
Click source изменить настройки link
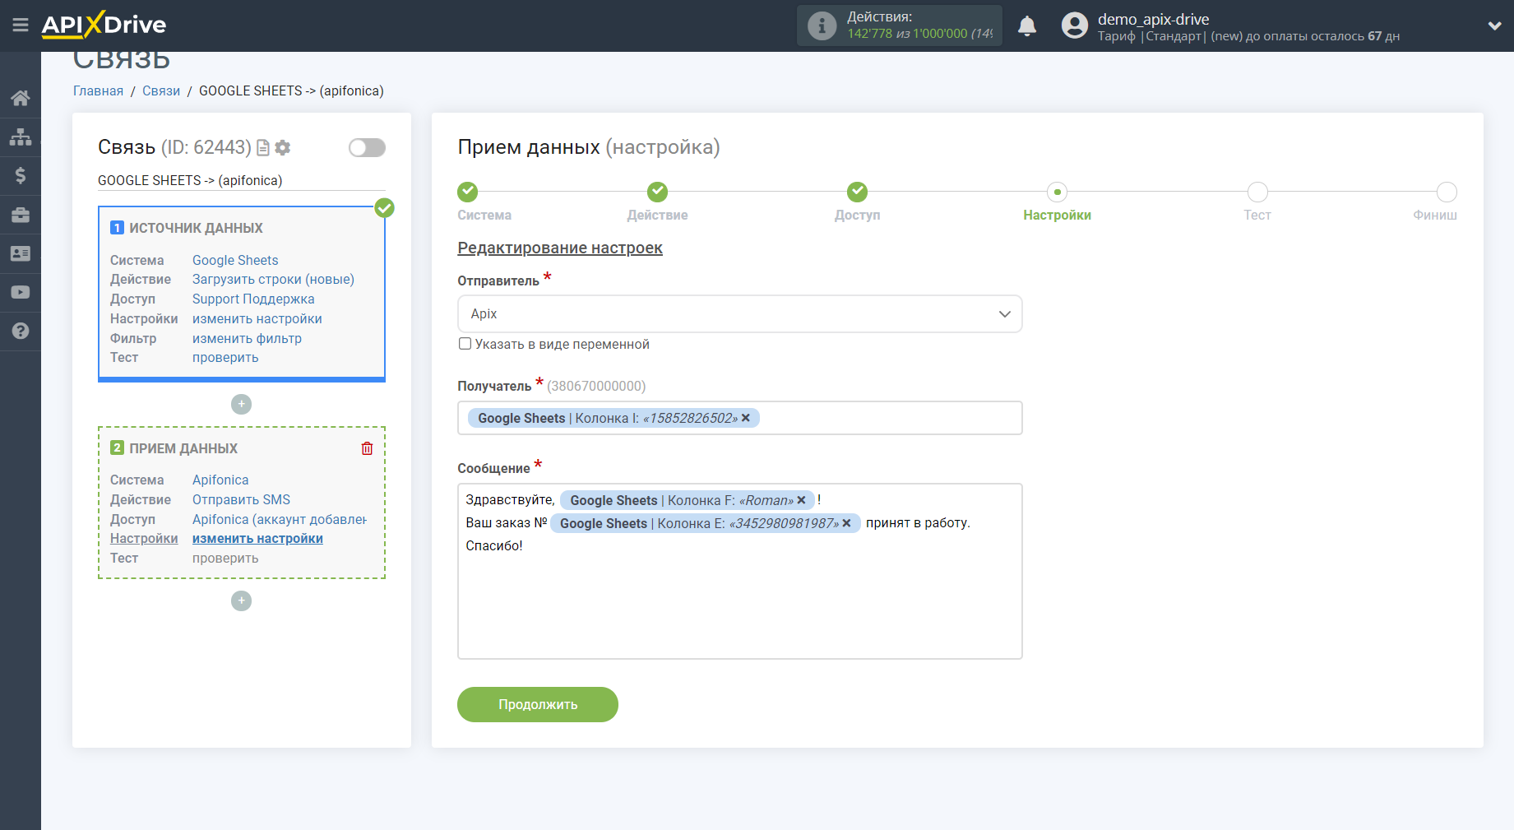(257, 319)
